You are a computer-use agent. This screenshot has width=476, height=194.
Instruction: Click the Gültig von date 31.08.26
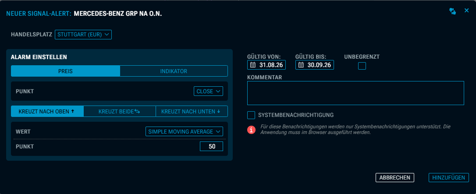point(271,65)
